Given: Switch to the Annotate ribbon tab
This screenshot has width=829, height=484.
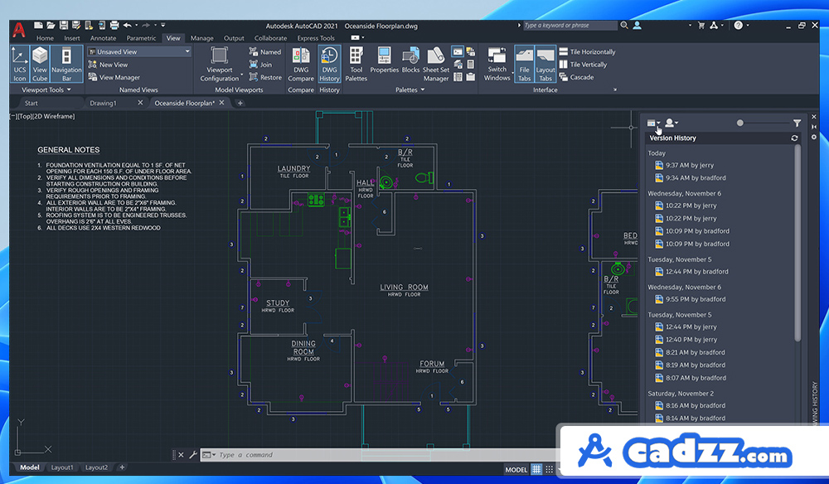Looking at the screenshot, I should (x=103, y=38).
